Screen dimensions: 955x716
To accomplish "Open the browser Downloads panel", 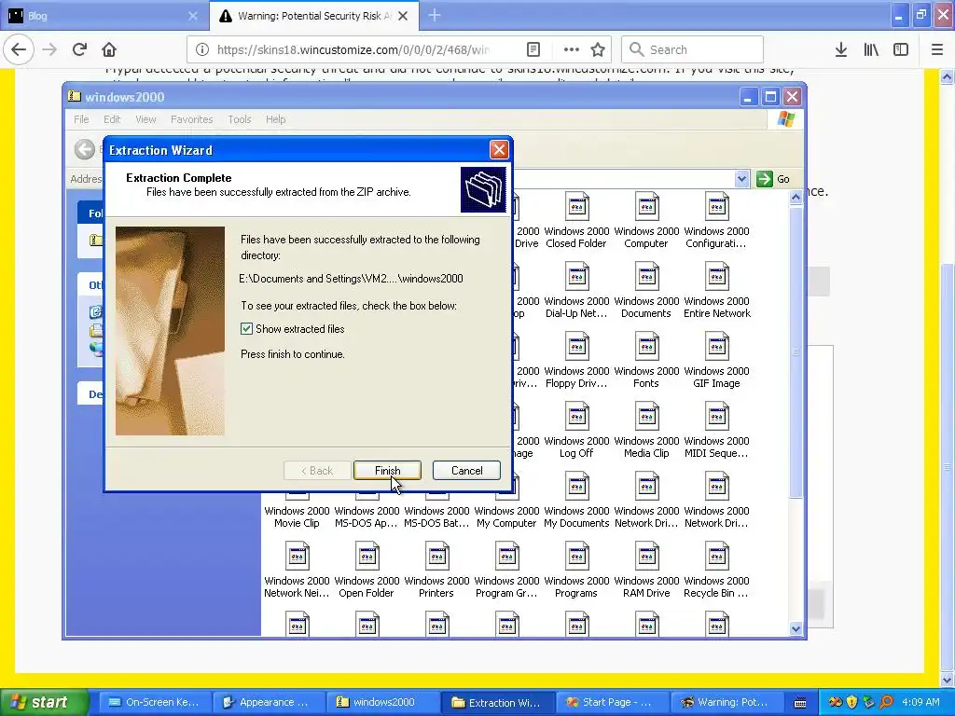I will 841,49.
